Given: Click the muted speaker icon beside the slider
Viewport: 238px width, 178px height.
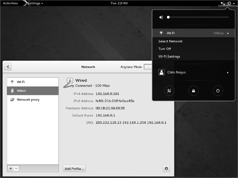Looking at the screenshot, I should tap(161, 17).
